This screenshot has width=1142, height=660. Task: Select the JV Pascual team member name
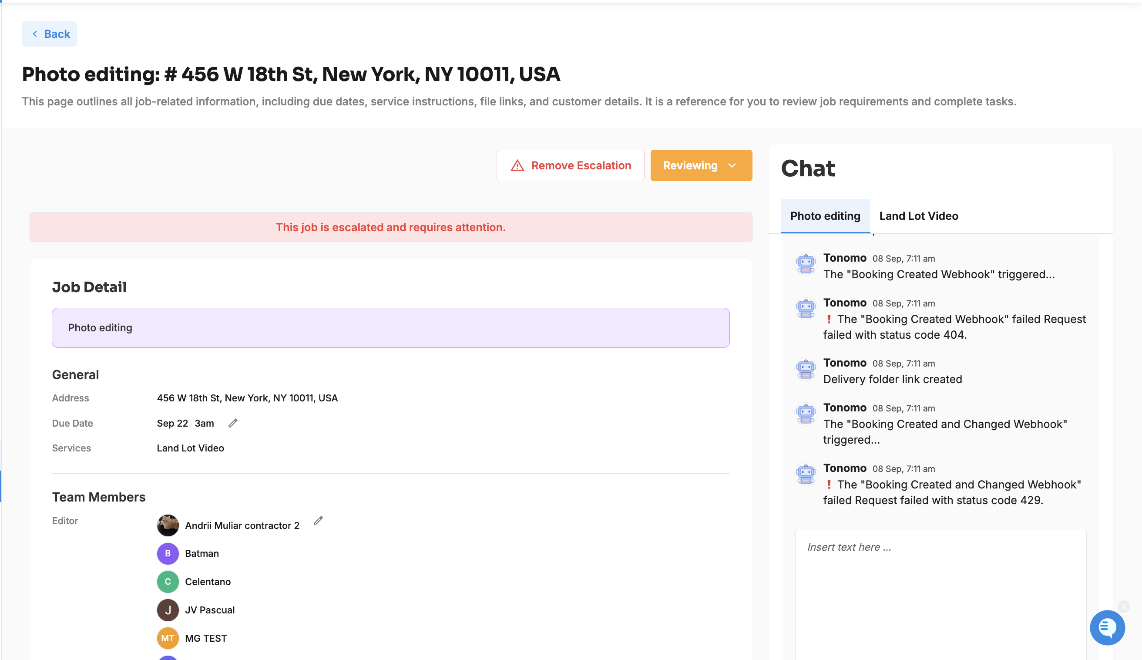(x=210, y=610)
